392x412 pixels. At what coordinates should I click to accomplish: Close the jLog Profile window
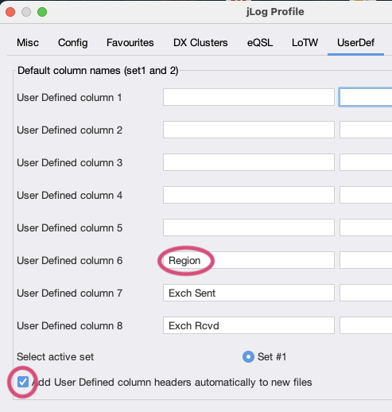[10, 12]
